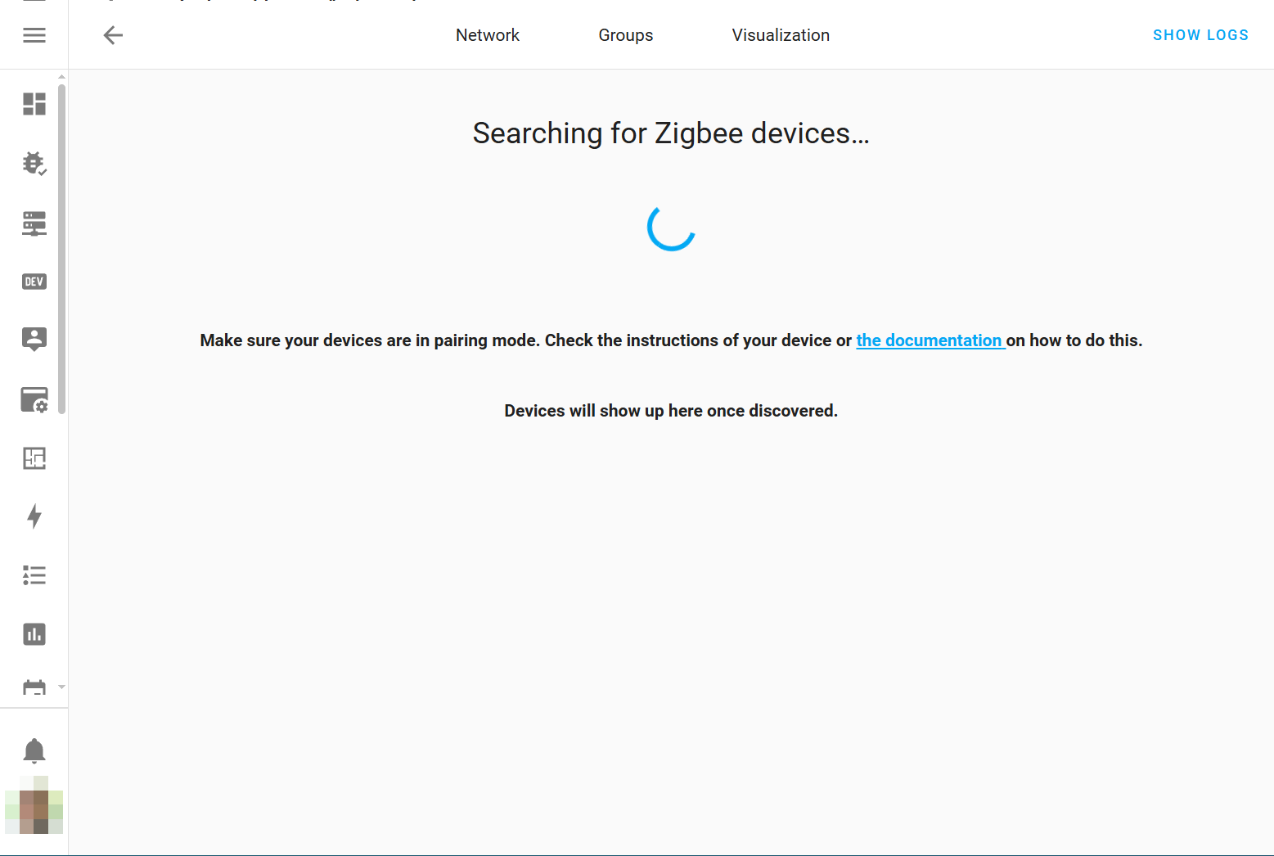Image resolution: width=1274 pixels, height=856 pixels.
Task: Go back using the left arrow
Action: [113, 35]
